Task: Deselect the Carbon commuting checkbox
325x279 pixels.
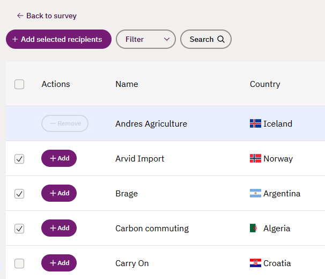Action: pos(19,229)
